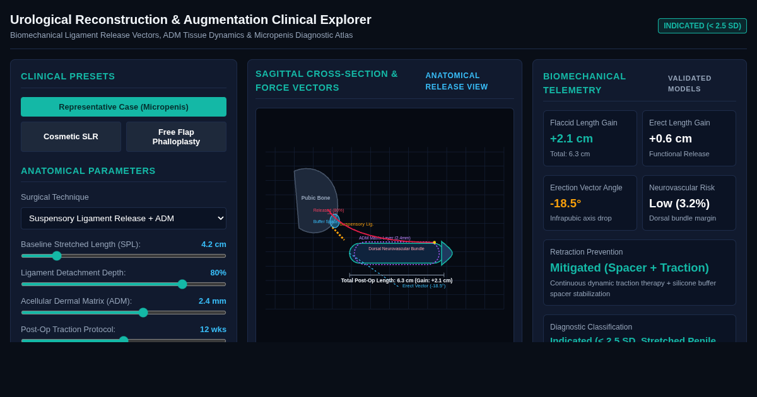757x397 pixels.
Task: Select Representative Case (Micropenis) preset
Action: (x=124, y=106)
